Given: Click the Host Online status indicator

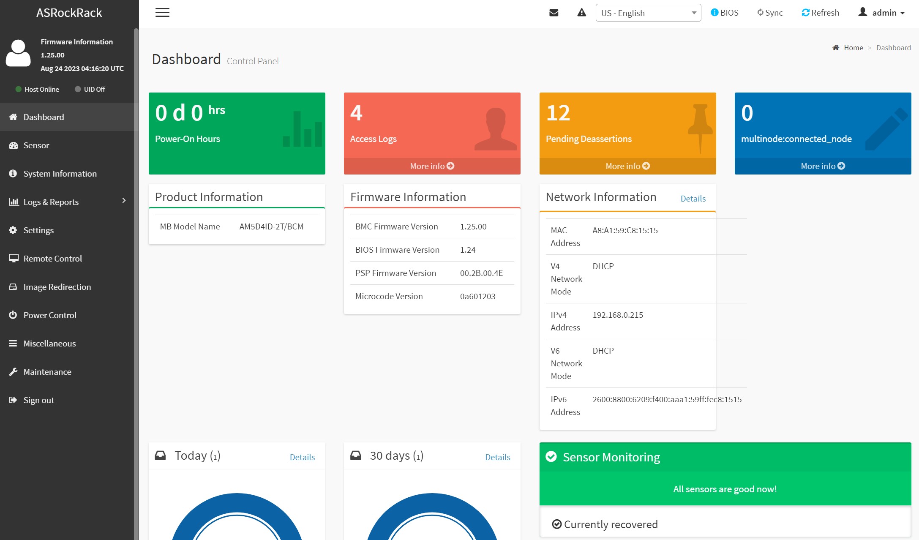Looking at the screenshot, I should click(37, 89).
